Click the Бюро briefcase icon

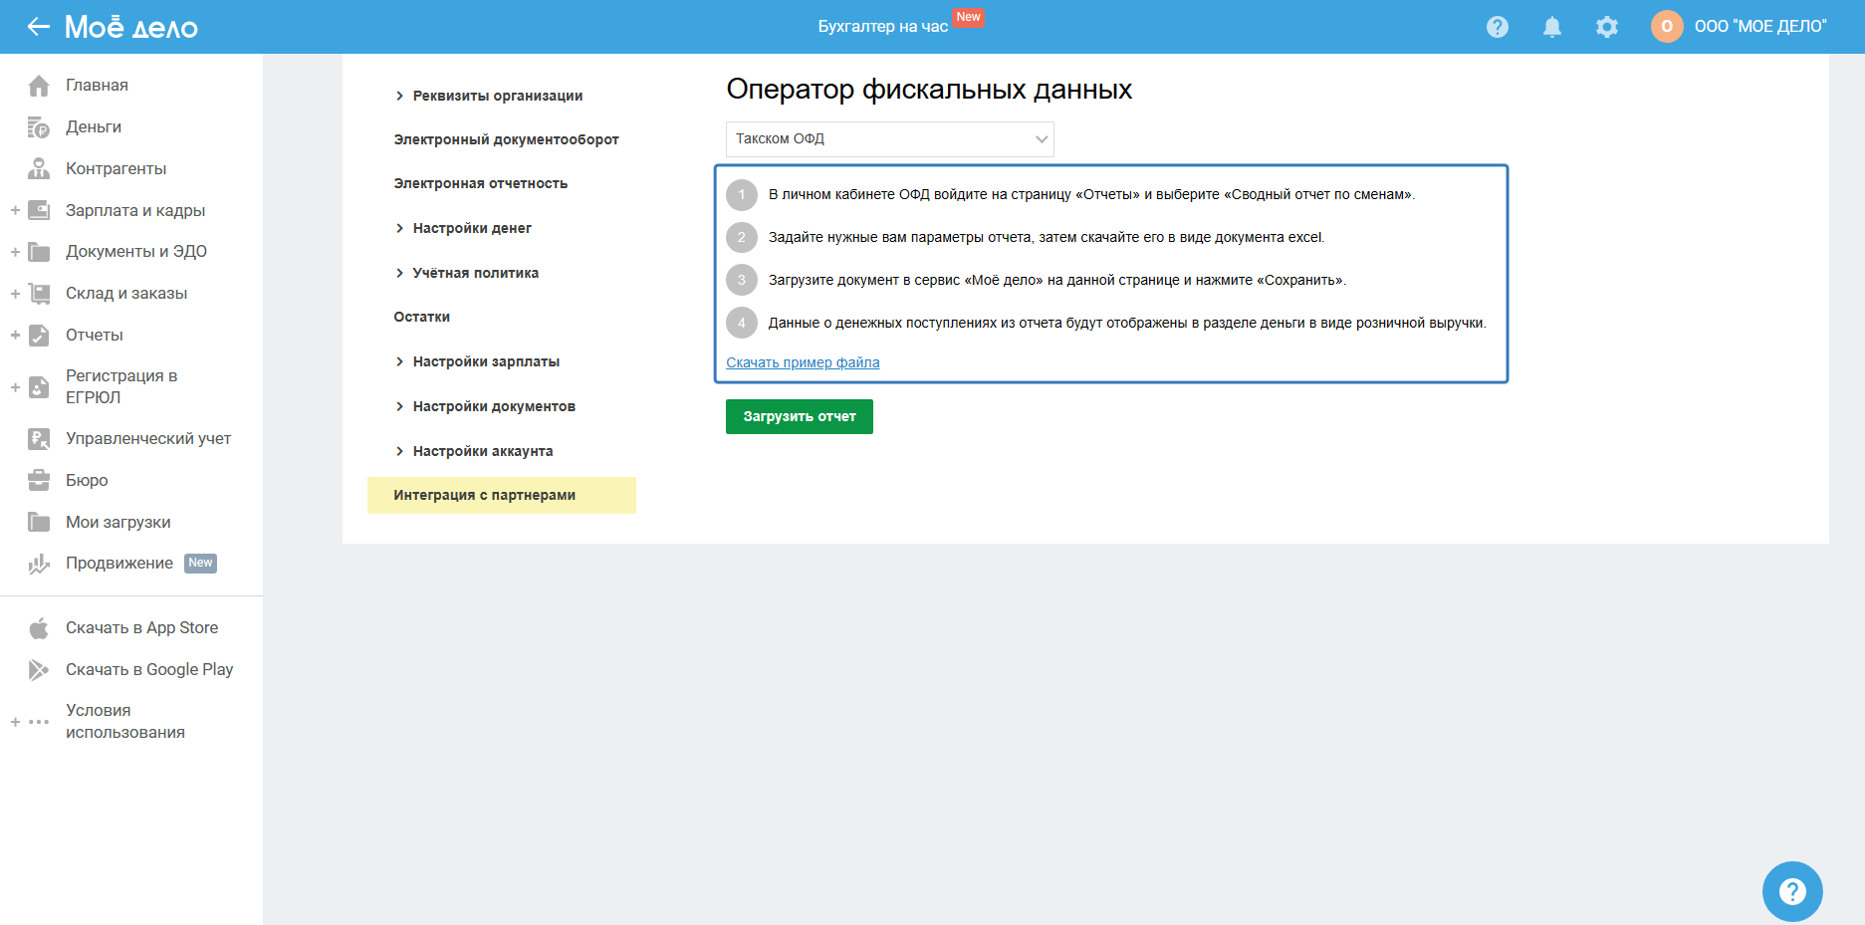(x=39, y=481)
